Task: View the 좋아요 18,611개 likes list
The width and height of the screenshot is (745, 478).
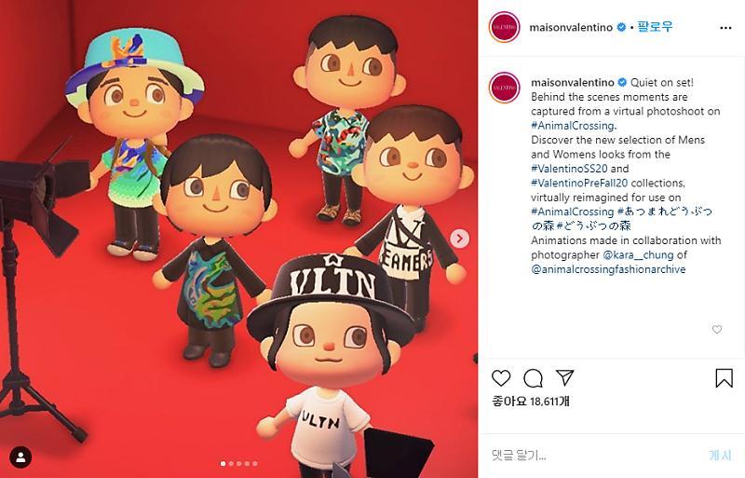Action: [x=531, y=402]
